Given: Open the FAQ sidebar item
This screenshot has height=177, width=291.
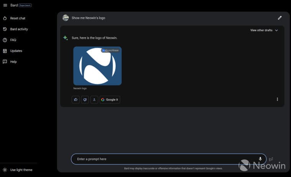Looking at the screenshot, I should (x=13, y=40).
